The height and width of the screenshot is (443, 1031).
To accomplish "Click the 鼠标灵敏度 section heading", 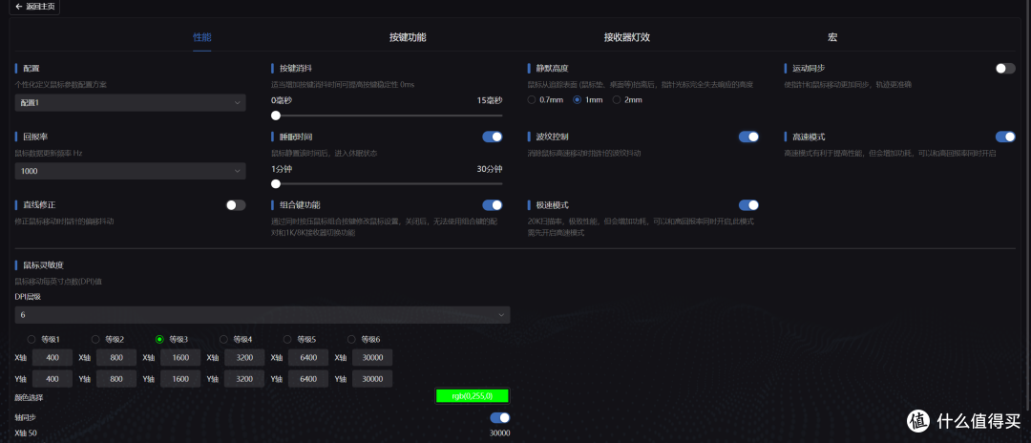I will [x=43, y=264].
